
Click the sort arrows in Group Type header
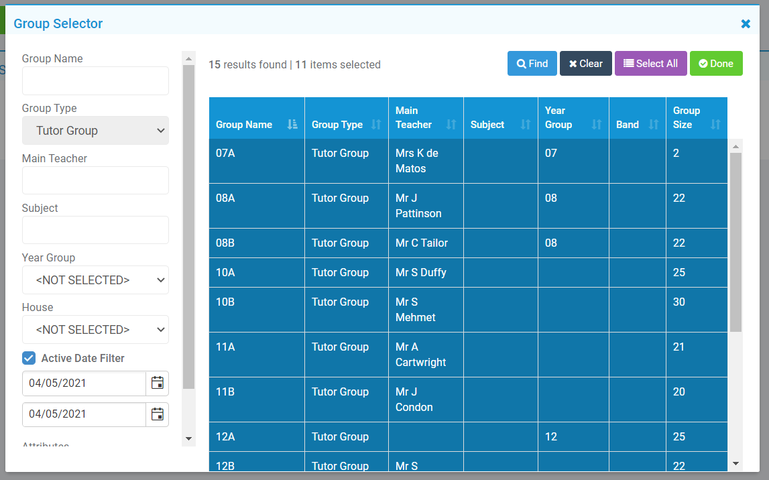pos(376,125)
